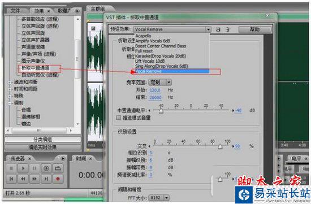Choose Karaoke(Drop Vocals 20dB) preset
Screen dimensions: 311x204
(161, 56)
